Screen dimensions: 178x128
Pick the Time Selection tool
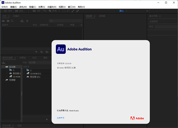pos(59,11)
